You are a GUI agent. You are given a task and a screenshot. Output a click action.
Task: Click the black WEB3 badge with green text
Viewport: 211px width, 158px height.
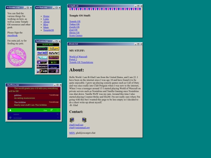tap(54, 62)
